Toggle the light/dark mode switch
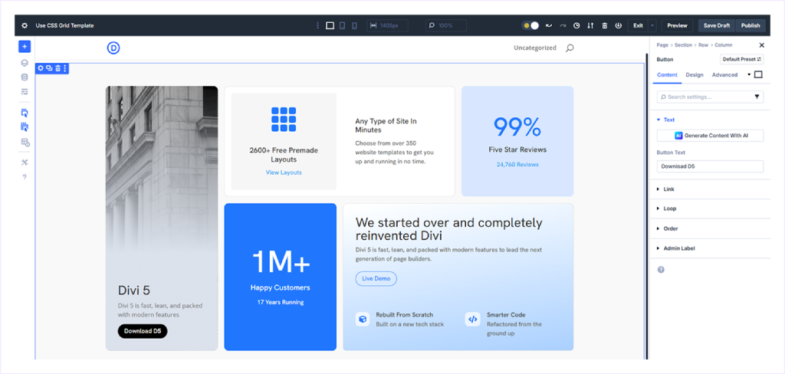 (x=530, y=25)
